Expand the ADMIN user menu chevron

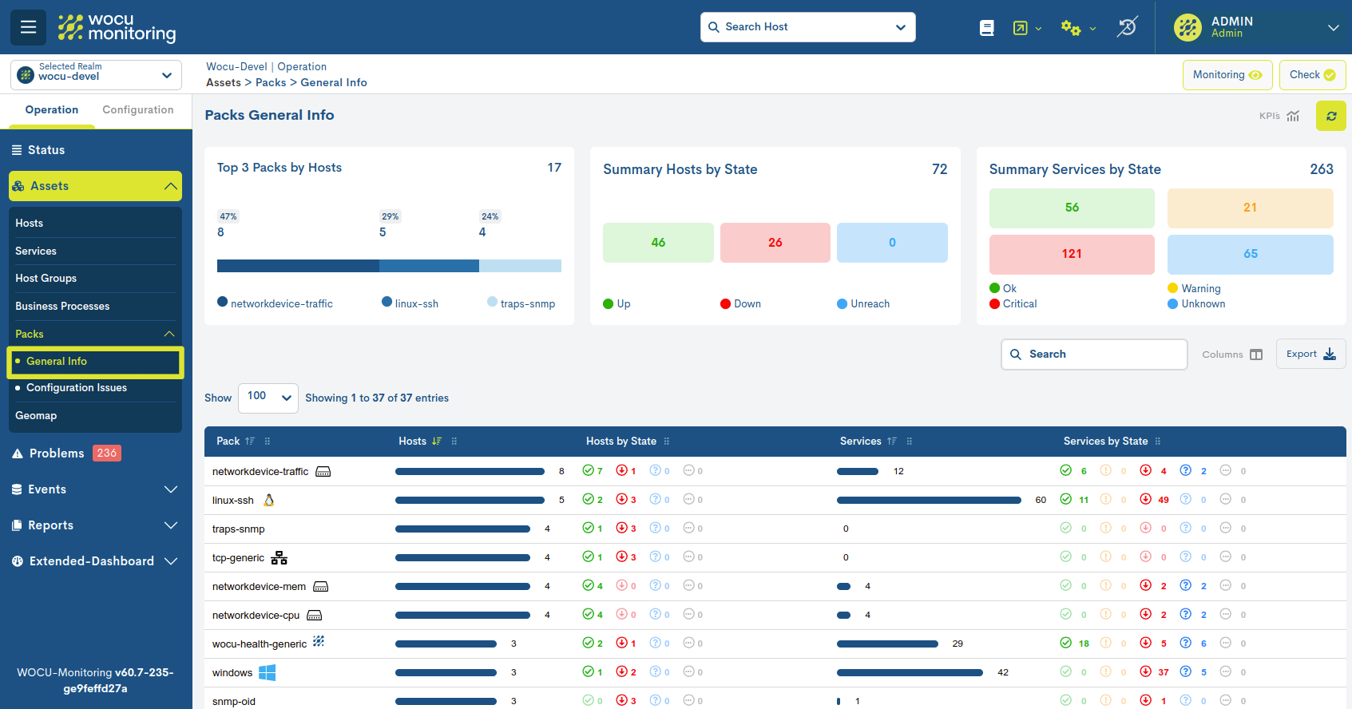[x=1333, y=27]
